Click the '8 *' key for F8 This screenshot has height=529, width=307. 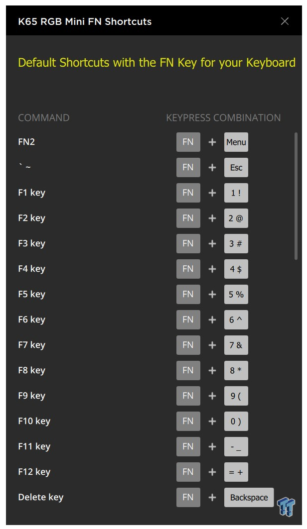click(x=236, y=370)
